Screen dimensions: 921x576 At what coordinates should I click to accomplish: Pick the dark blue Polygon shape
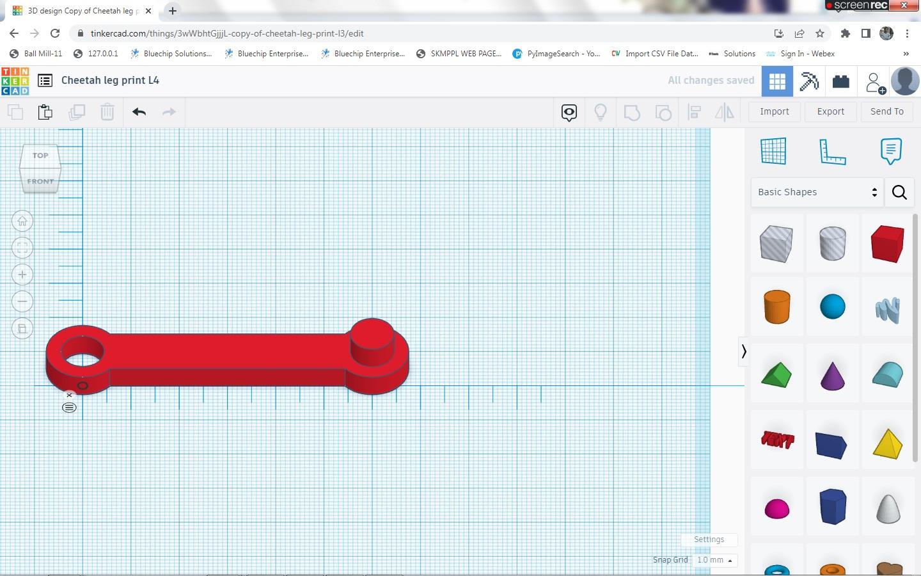[832, 506]
